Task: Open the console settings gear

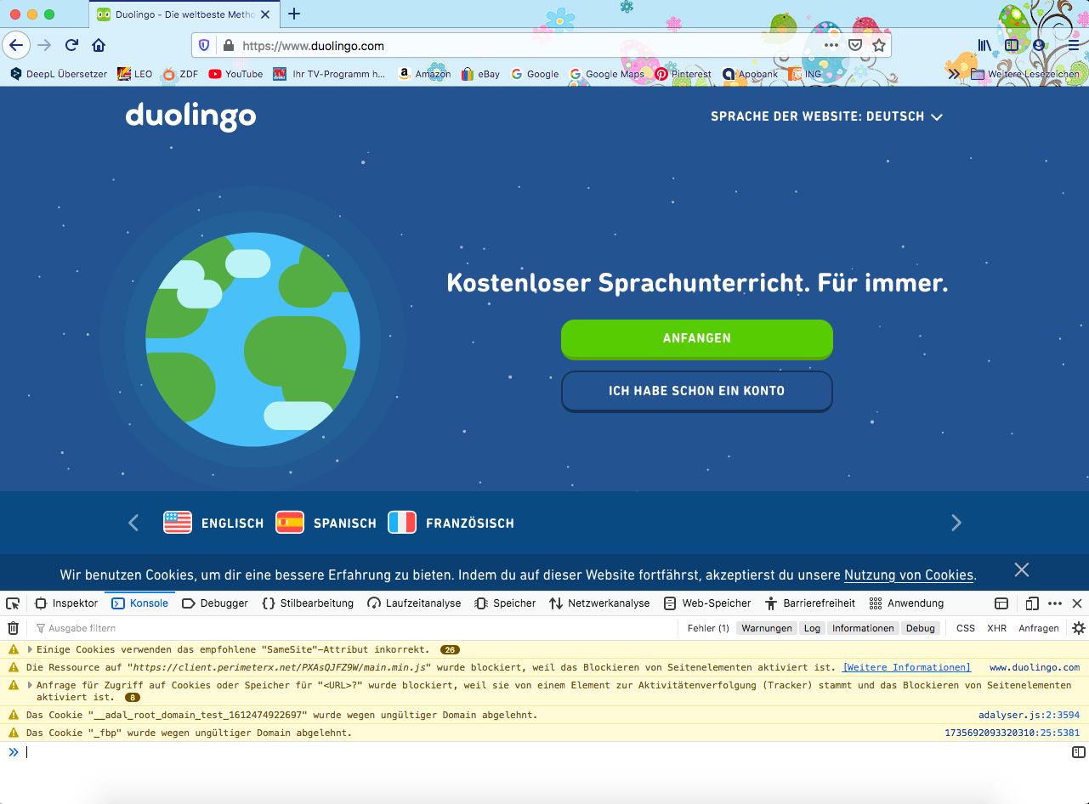Action: 1079,628
